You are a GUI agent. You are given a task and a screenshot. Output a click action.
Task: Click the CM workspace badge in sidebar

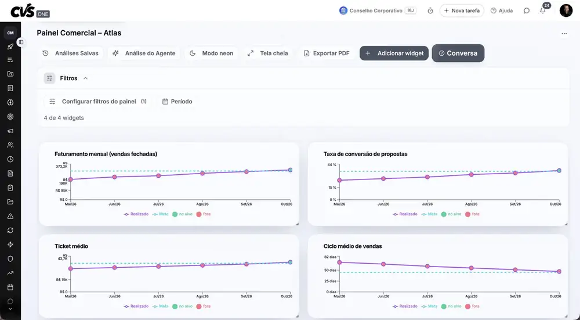pos(10,33)
